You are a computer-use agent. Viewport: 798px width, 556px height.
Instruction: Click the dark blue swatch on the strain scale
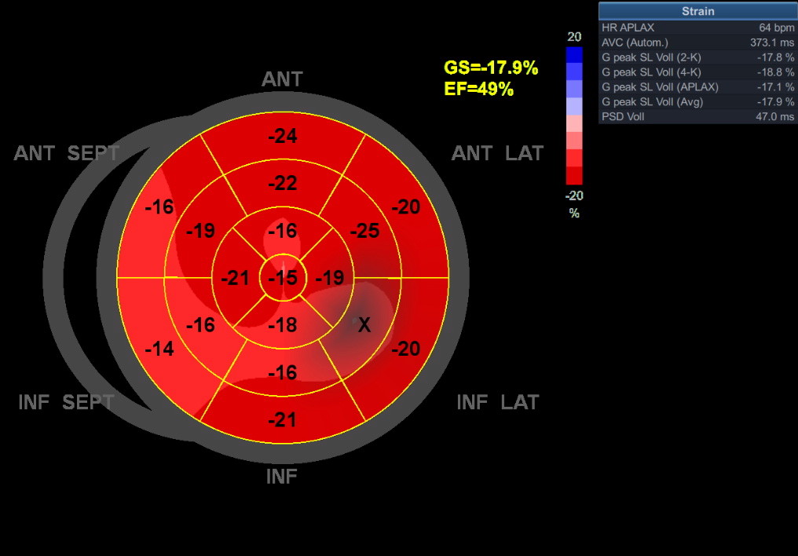coord(574,55)
